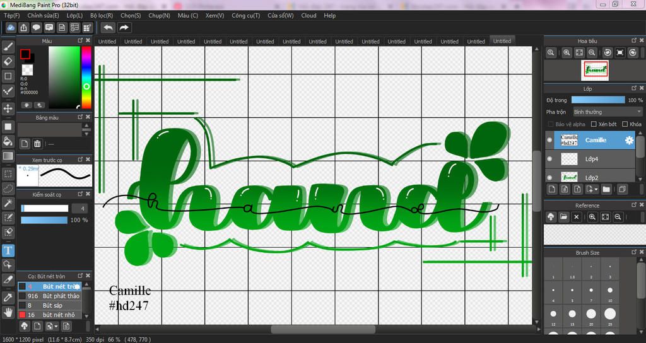This screenshot has height=343, width=646.
Task: Select the Brush tool
Action: point(8,47)
